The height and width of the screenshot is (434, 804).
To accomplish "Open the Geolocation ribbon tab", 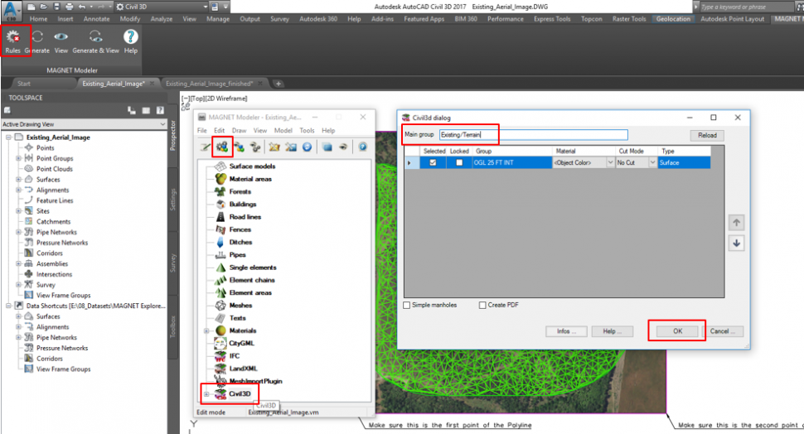I will pyautogui.click(x=673, y=18).
